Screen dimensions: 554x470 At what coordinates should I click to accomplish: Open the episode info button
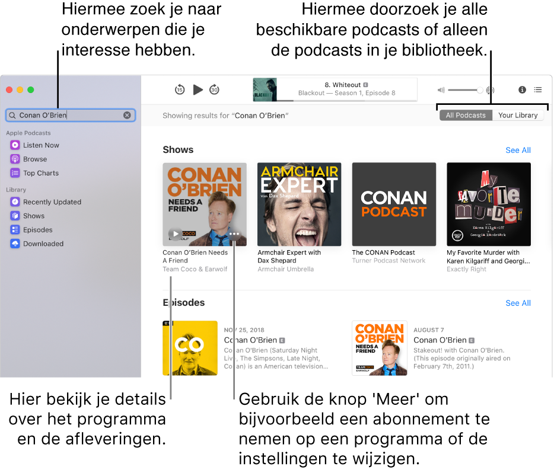pyautogui.click(x=522, y=89)
